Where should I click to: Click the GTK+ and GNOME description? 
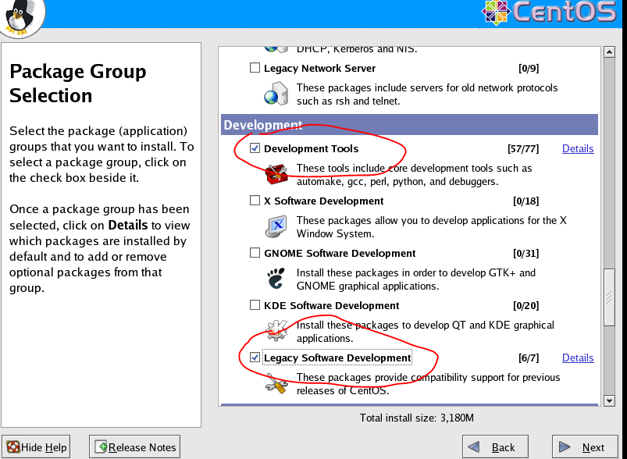pyautogui.click(x=416, y=279)
